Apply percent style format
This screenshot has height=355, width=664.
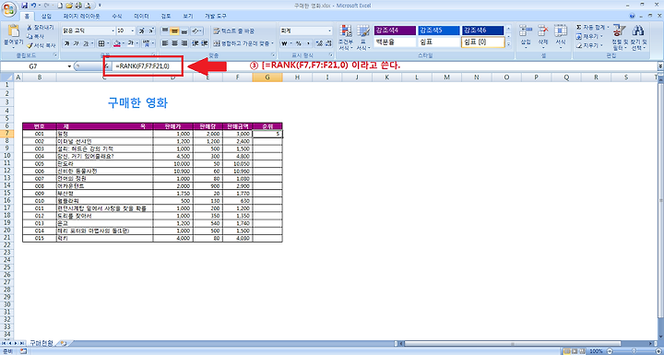coord(298,43)
